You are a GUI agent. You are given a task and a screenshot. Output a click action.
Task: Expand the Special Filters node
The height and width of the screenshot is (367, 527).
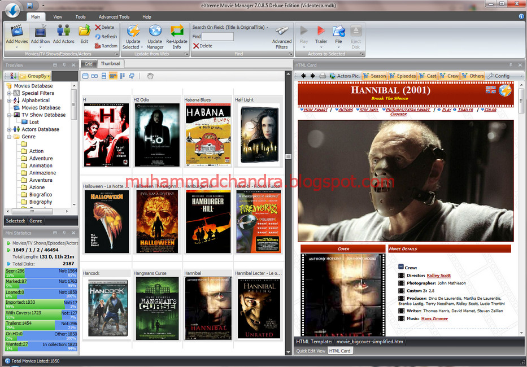click(9, 93)
